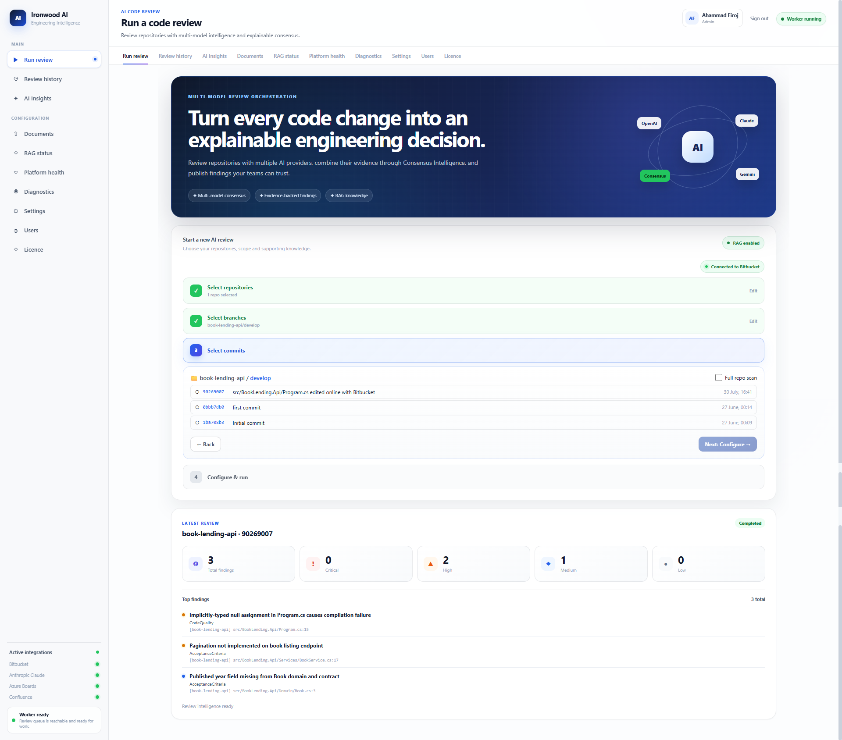The width and height of the screenshot is (842, 740).
Task: Open the Documents tab
Action: 250,56
